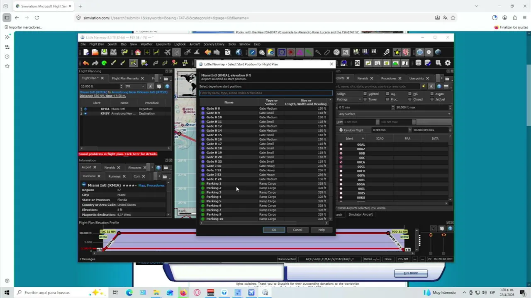
Task: Click the Open Flight Plan folder icon
Action: click(x=95, y=52)
